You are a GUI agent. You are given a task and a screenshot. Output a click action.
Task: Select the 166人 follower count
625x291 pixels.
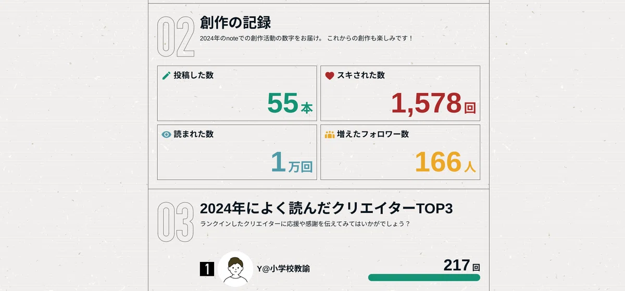pyautogui.click(x=445, y=162)
